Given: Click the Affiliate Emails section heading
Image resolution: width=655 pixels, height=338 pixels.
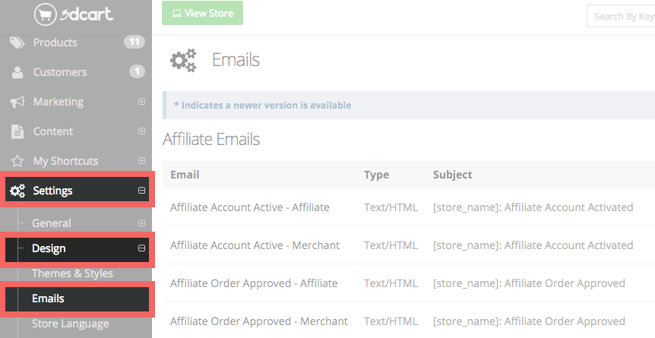Looking at the screenshot, I should click(x=211, y=139).
